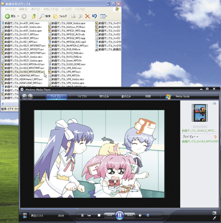Select the green DivX6.0_MP3(VDM) playlist entry
The width and height of the screenshot is (221, 223).
coord(200,142)
